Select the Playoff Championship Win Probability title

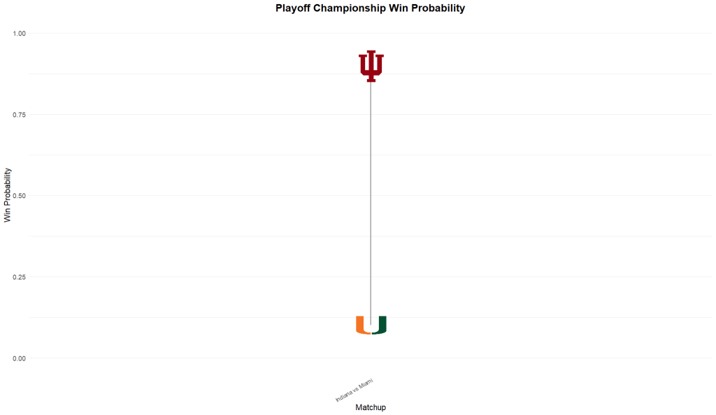coord(370,8)
